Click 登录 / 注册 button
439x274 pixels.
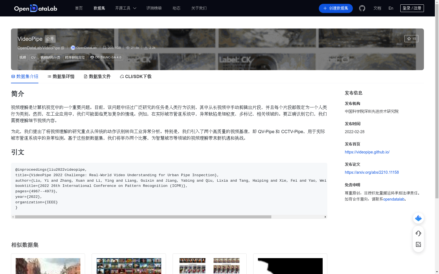(x=412, y=8)
